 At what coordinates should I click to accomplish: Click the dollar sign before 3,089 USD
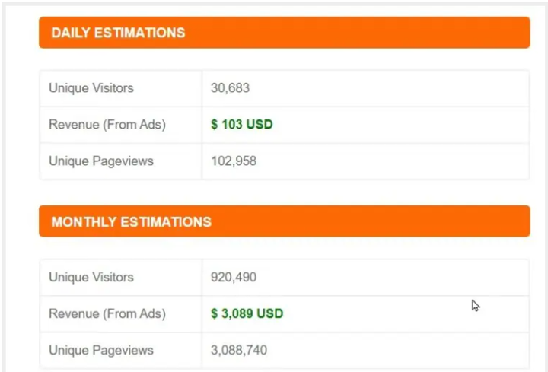(x=214, y=313)
